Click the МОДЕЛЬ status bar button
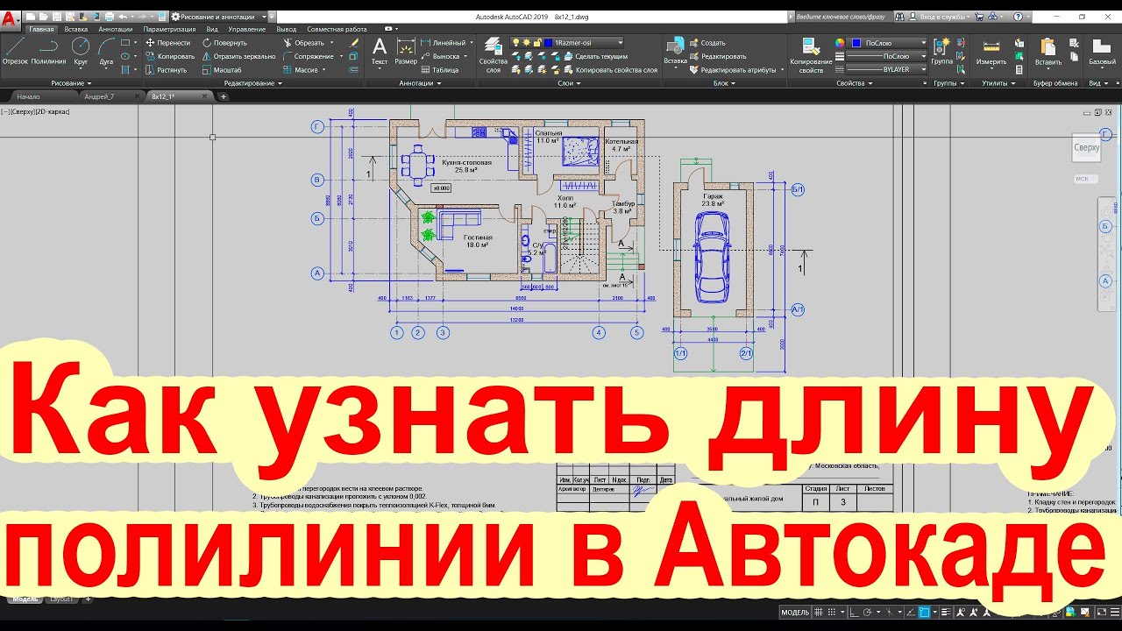 (x=795, y=612)
